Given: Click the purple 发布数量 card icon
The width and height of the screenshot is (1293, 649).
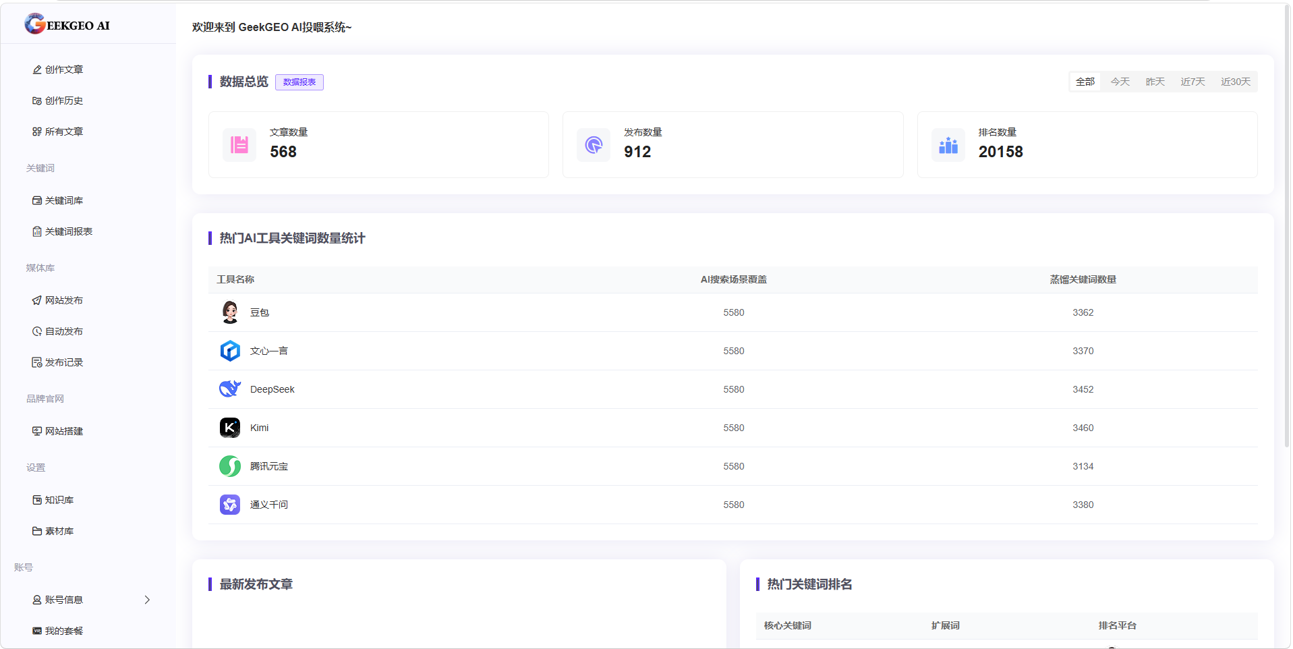Looking at the screenshot, I should coord(594,145).
